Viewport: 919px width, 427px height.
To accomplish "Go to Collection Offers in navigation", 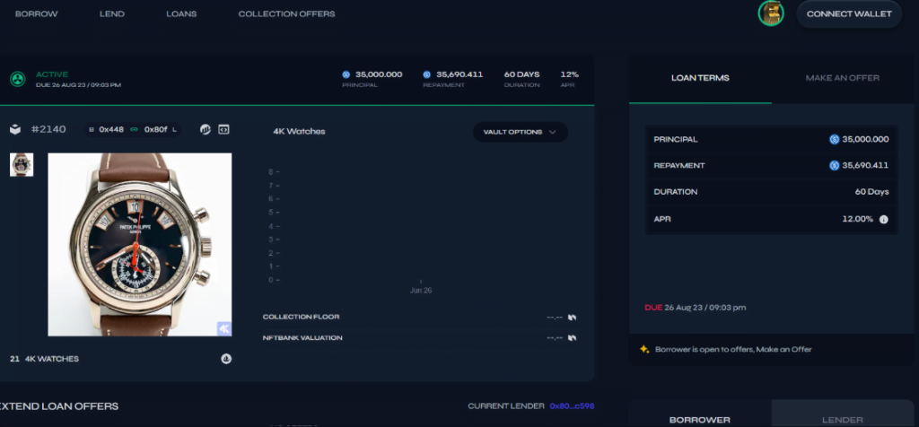I will 286,14.
